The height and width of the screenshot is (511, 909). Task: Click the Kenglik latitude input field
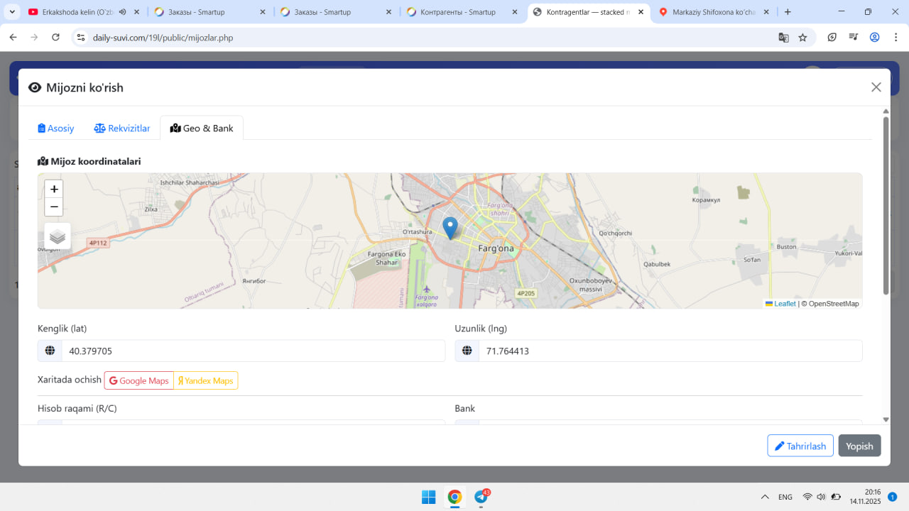pos(253,351)
